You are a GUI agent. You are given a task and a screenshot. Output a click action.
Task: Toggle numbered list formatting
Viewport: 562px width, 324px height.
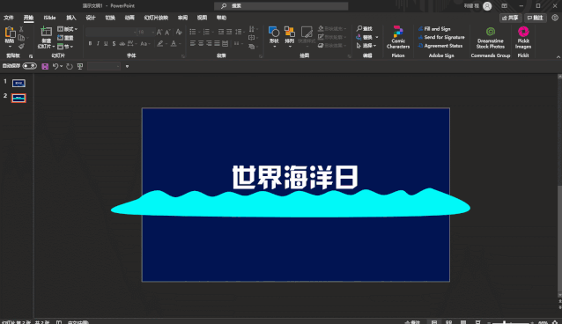point(206,32)
